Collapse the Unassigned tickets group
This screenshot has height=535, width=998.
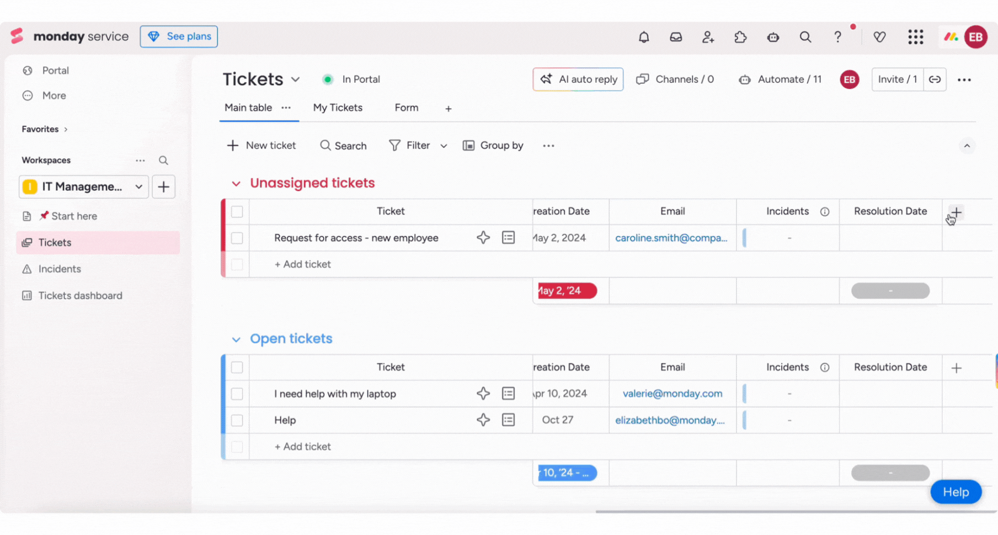pyautogui.click(x=236, y=184)
